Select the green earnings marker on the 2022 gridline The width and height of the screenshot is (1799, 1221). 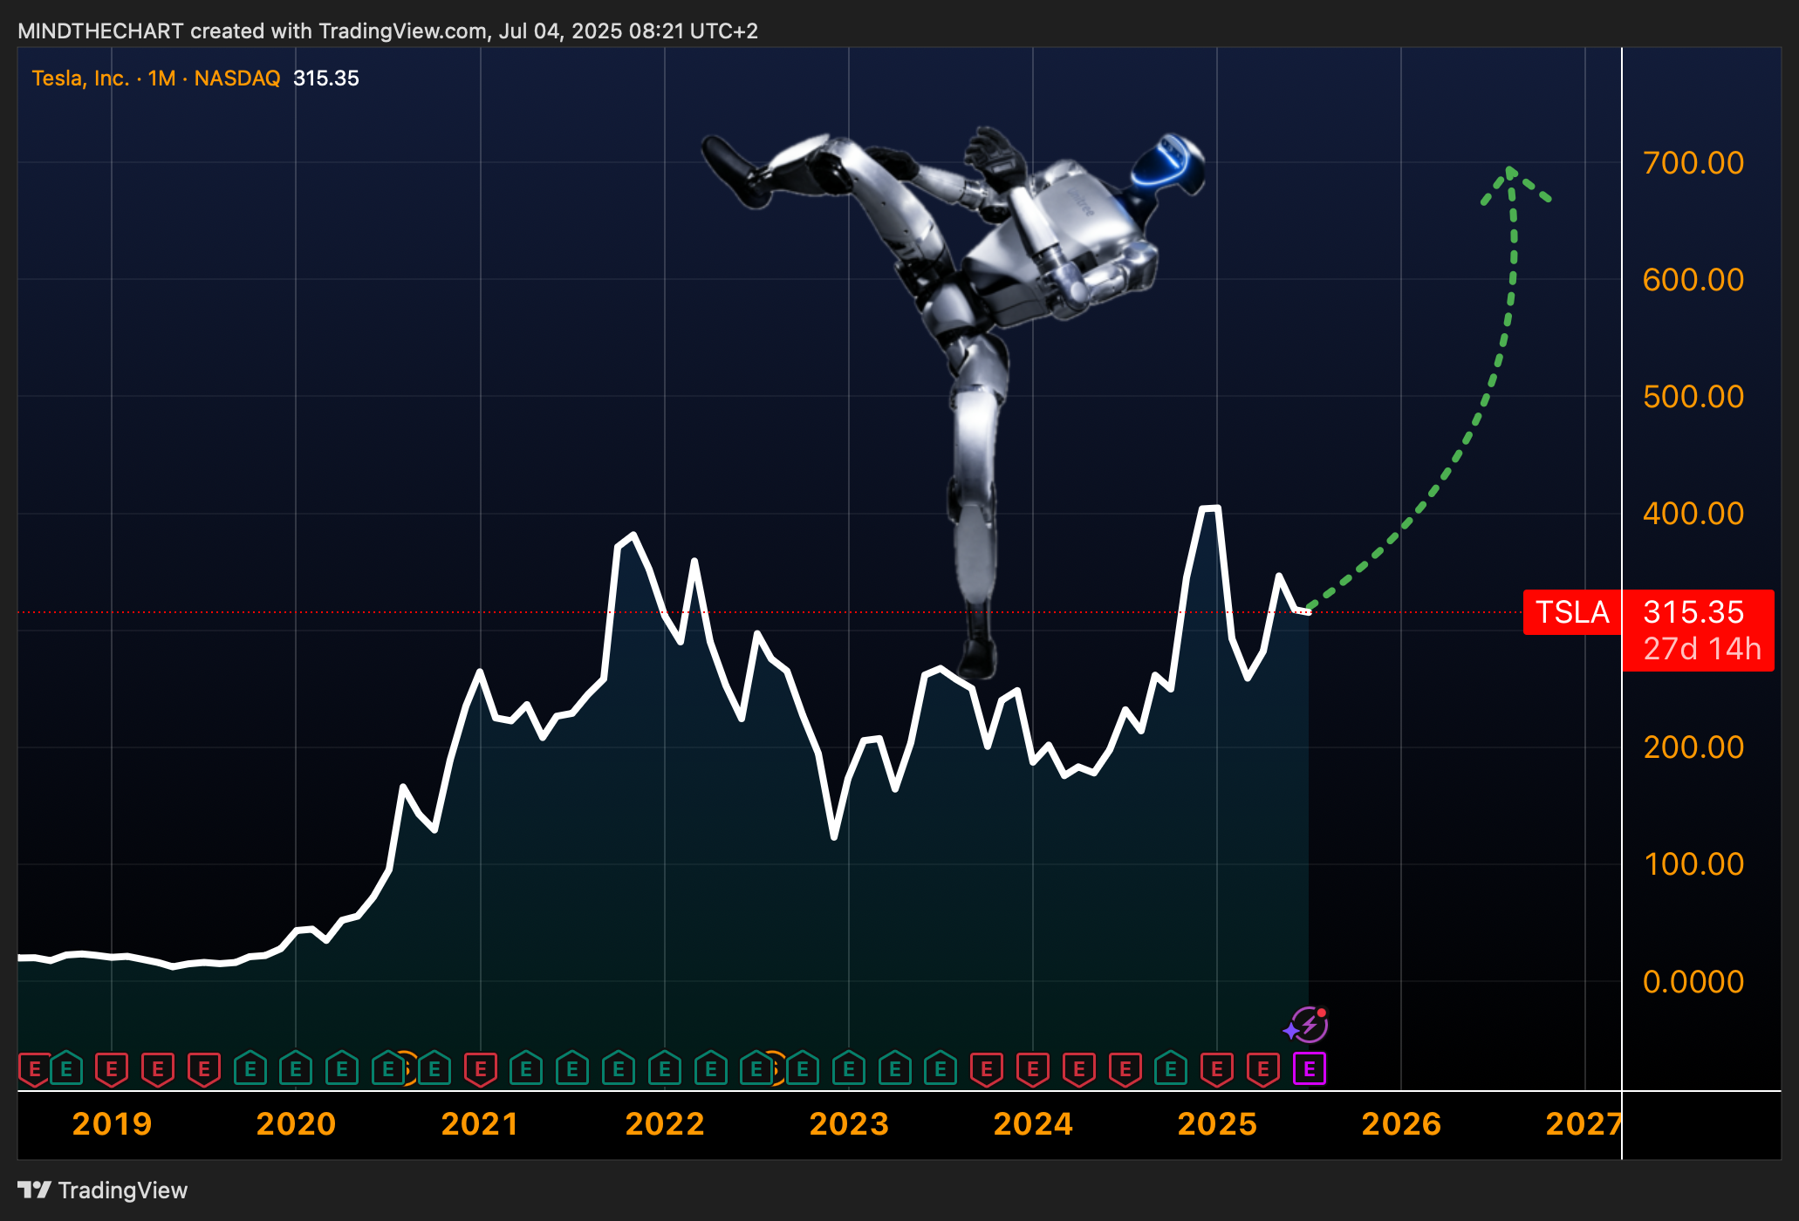[665, 1068]
